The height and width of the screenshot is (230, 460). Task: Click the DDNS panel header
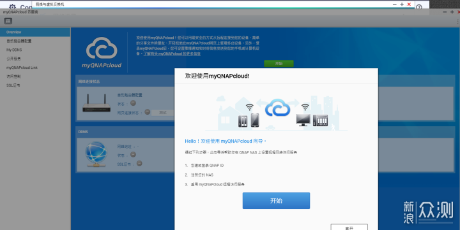pos(83,132)
